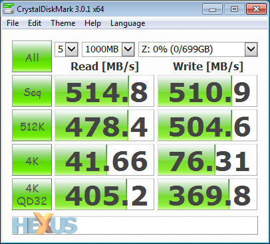Image resolution: width=270 pixels, height=244 pixels.
Task: Click the CrystalDiskMark title bar icon
Action: (9, 9)
